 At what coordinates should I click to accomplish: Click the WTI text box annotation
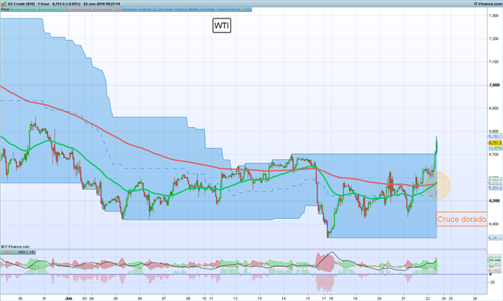click(x=221, y=26)
